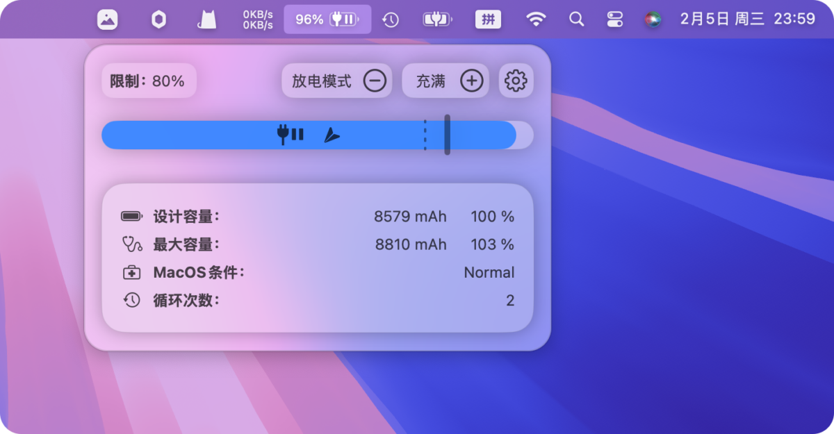Click the charge limit slider handle

(x=447, y=135)
